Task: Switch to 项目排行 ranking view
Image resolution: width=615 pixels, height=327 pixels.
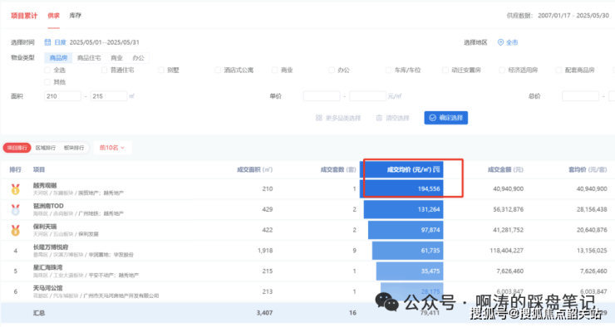Action: click(x=17, y=148)
